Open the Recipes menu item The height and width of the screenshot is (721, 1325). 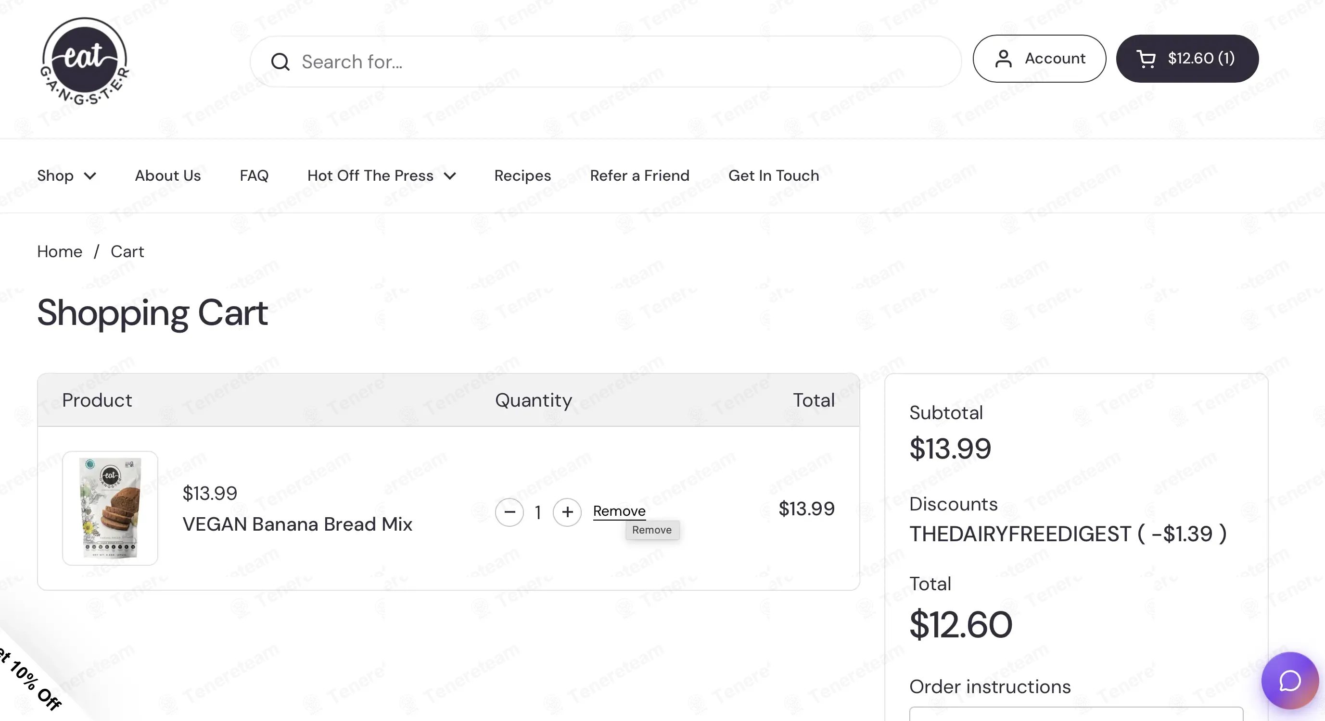[x=522, y=176]
